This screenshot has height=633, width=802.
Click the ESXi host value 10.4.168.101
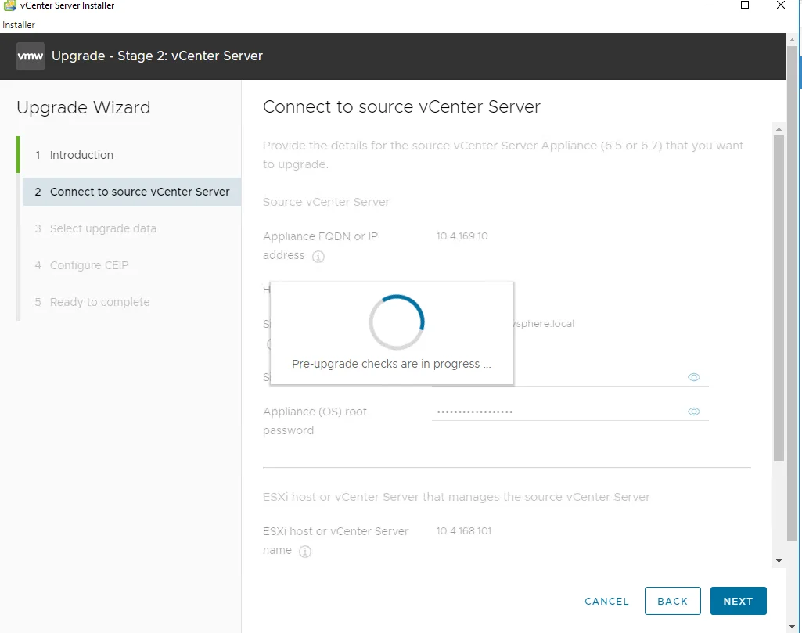click(463, 531)
